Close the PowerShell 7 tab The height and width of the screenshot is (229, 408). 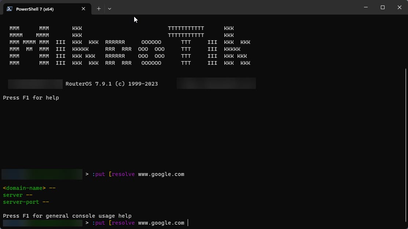coord(83,9)
